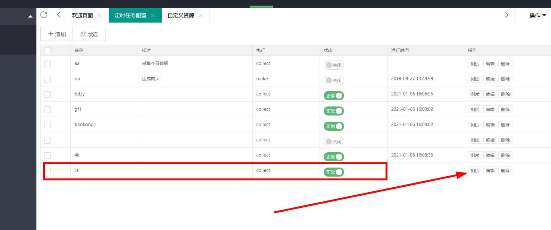551x230 pixels.
Task: Switch to the 自定义资源 tab
Action: [181, 16]
